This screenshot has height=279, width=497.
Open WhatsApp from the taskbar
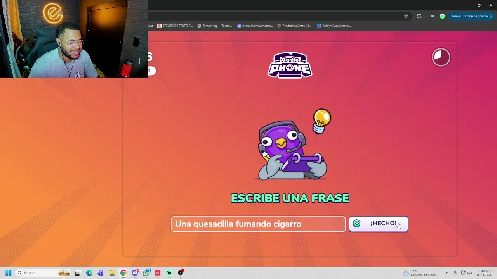[x=146, y=273]
